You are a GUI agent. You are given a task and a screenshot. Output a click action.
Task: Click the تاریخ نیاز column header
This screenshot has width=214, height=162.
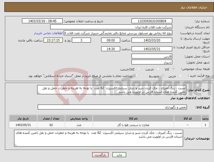click(x=23, y=118)
